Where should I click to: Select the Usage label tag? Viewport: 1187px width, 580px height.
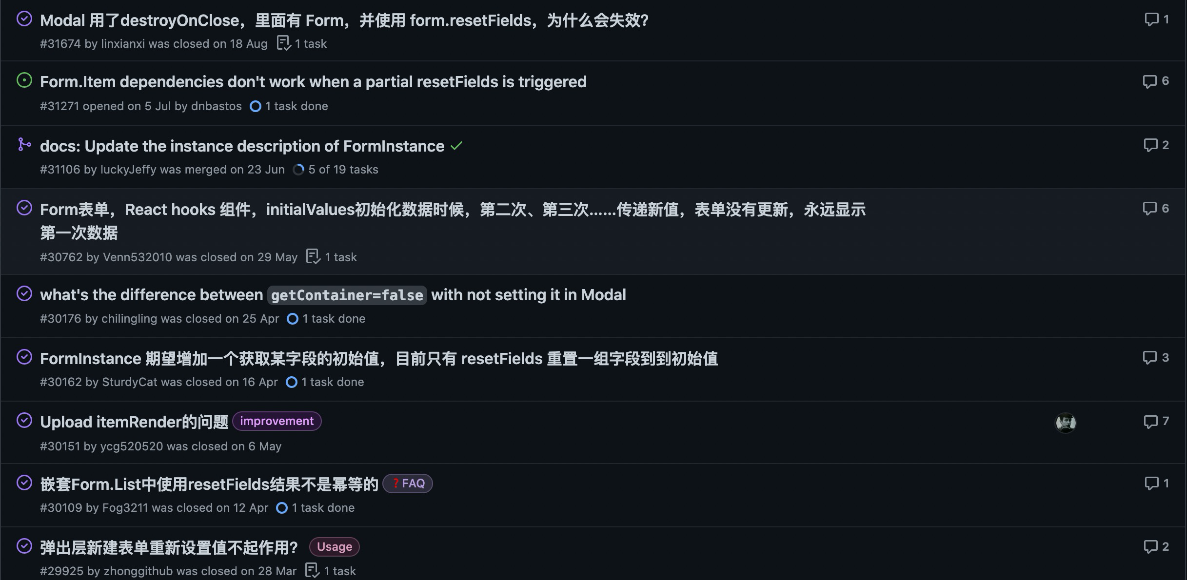[x=335, y=547]
